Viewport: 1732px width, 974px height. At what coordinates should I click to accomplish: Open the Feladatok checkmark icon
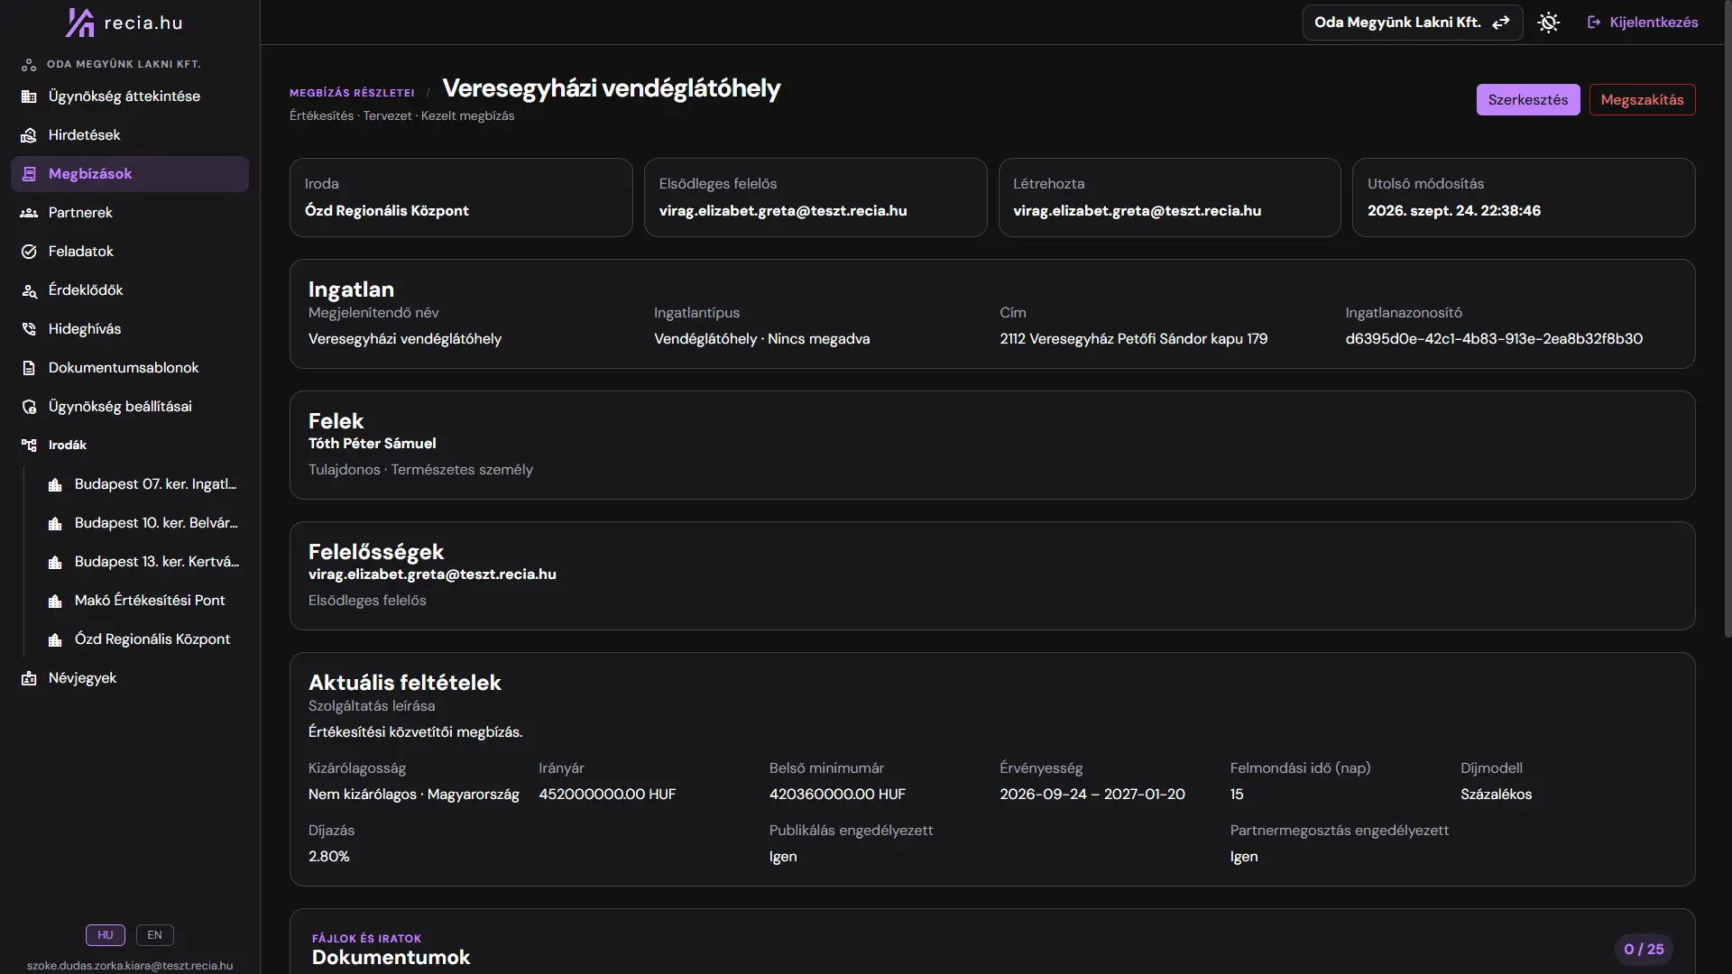29,252
